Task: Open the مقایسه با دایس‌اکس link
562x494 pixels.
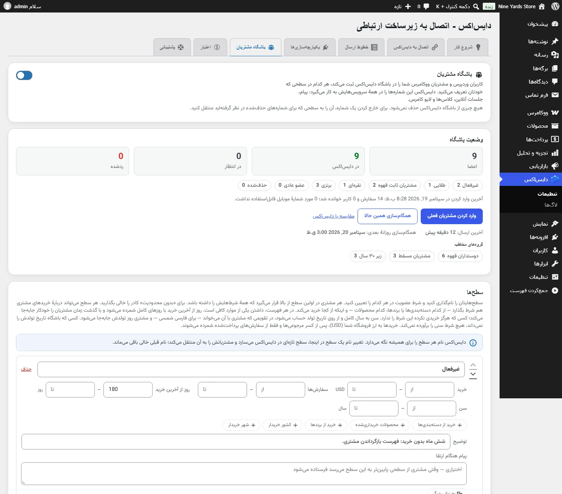Action: pyautogui.click(x=334, y=216)
